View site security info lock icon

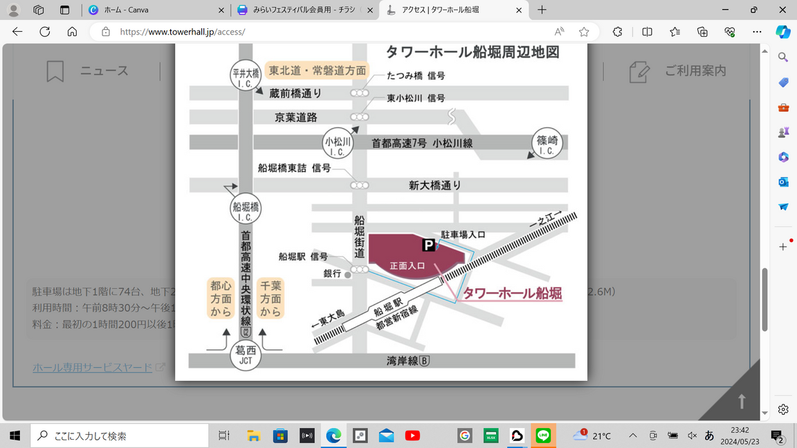[106, 32]
